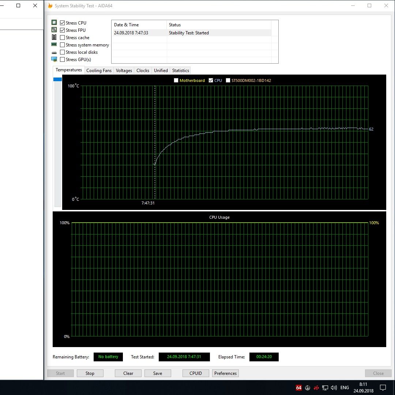Screen dimensions: 395x395
Task: Click the blue vertical graph slider handle
Action: 58,79
